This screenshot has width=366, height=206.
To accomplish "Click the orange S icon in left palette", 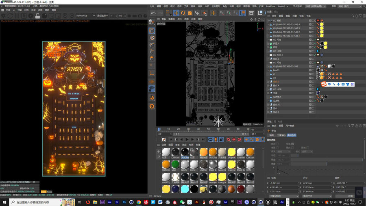I will tap(152, 106).
